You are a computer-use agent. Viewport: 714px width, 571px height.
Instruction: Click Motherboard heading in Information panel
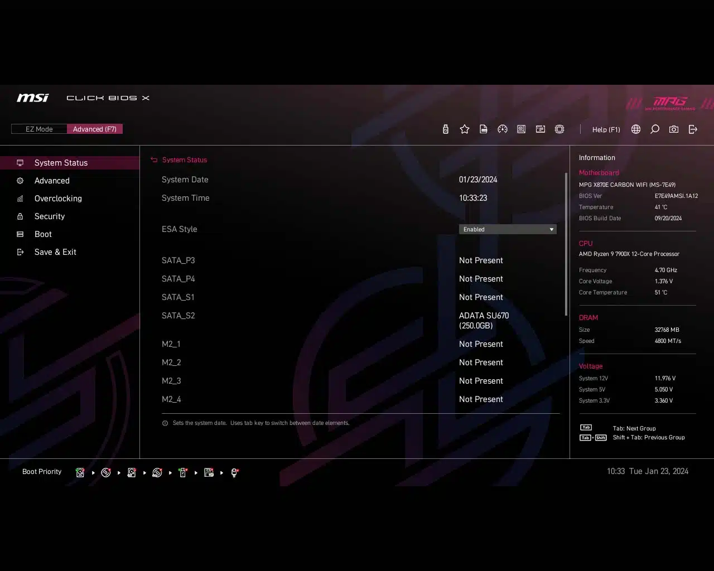599,173
